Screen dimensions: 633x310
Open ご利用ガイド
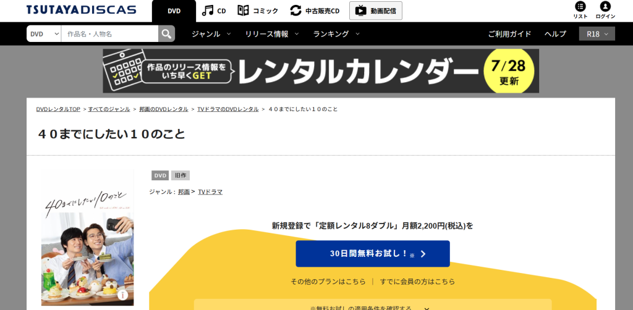click(x=509, y=34)
